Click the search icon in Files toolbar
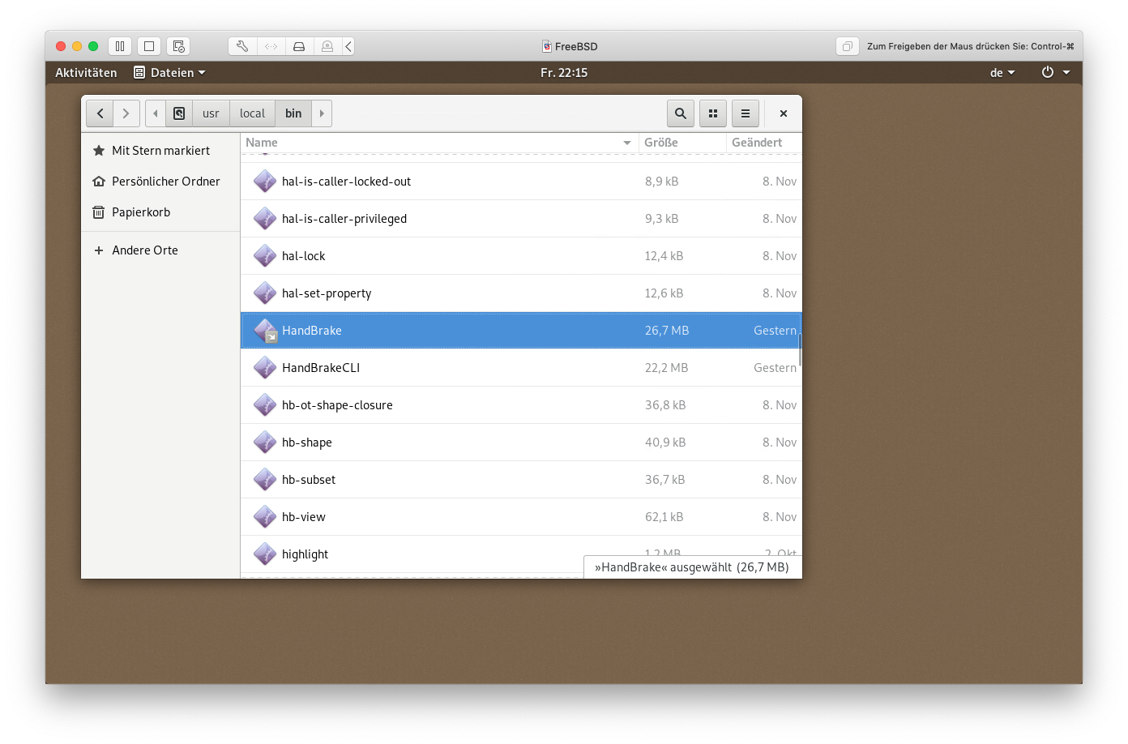Image resolution: width=1128 pixels, height=744 pixels. click(680, 113)
